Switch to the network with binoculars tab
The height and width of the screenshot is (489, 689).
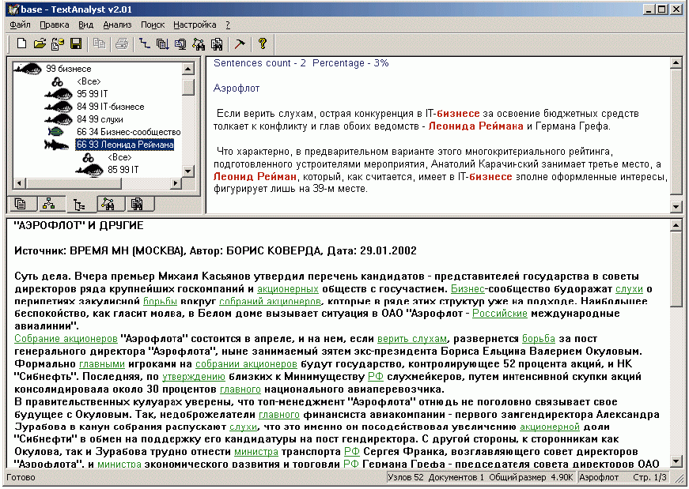108,204
